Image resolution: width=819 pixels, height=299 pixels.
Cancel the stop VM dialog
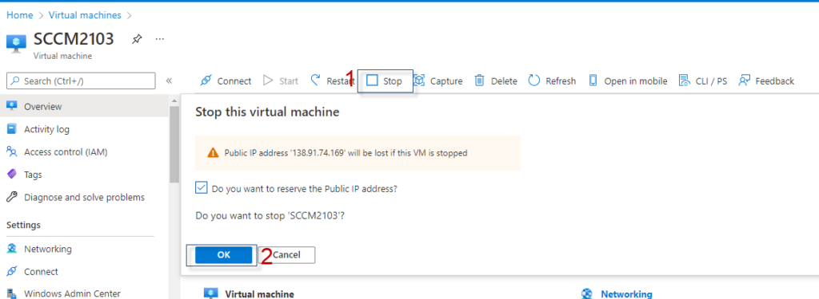[x=286, y=254]
